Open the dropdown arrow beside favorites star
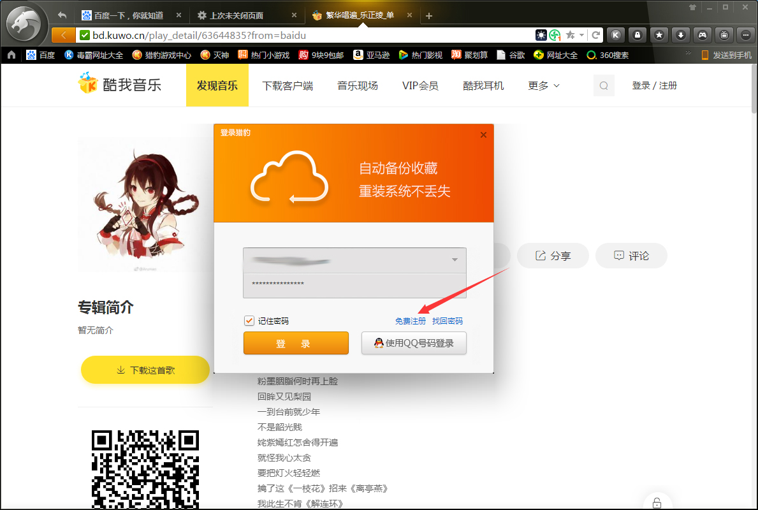The image size is (758, 510). click(581, 35)
